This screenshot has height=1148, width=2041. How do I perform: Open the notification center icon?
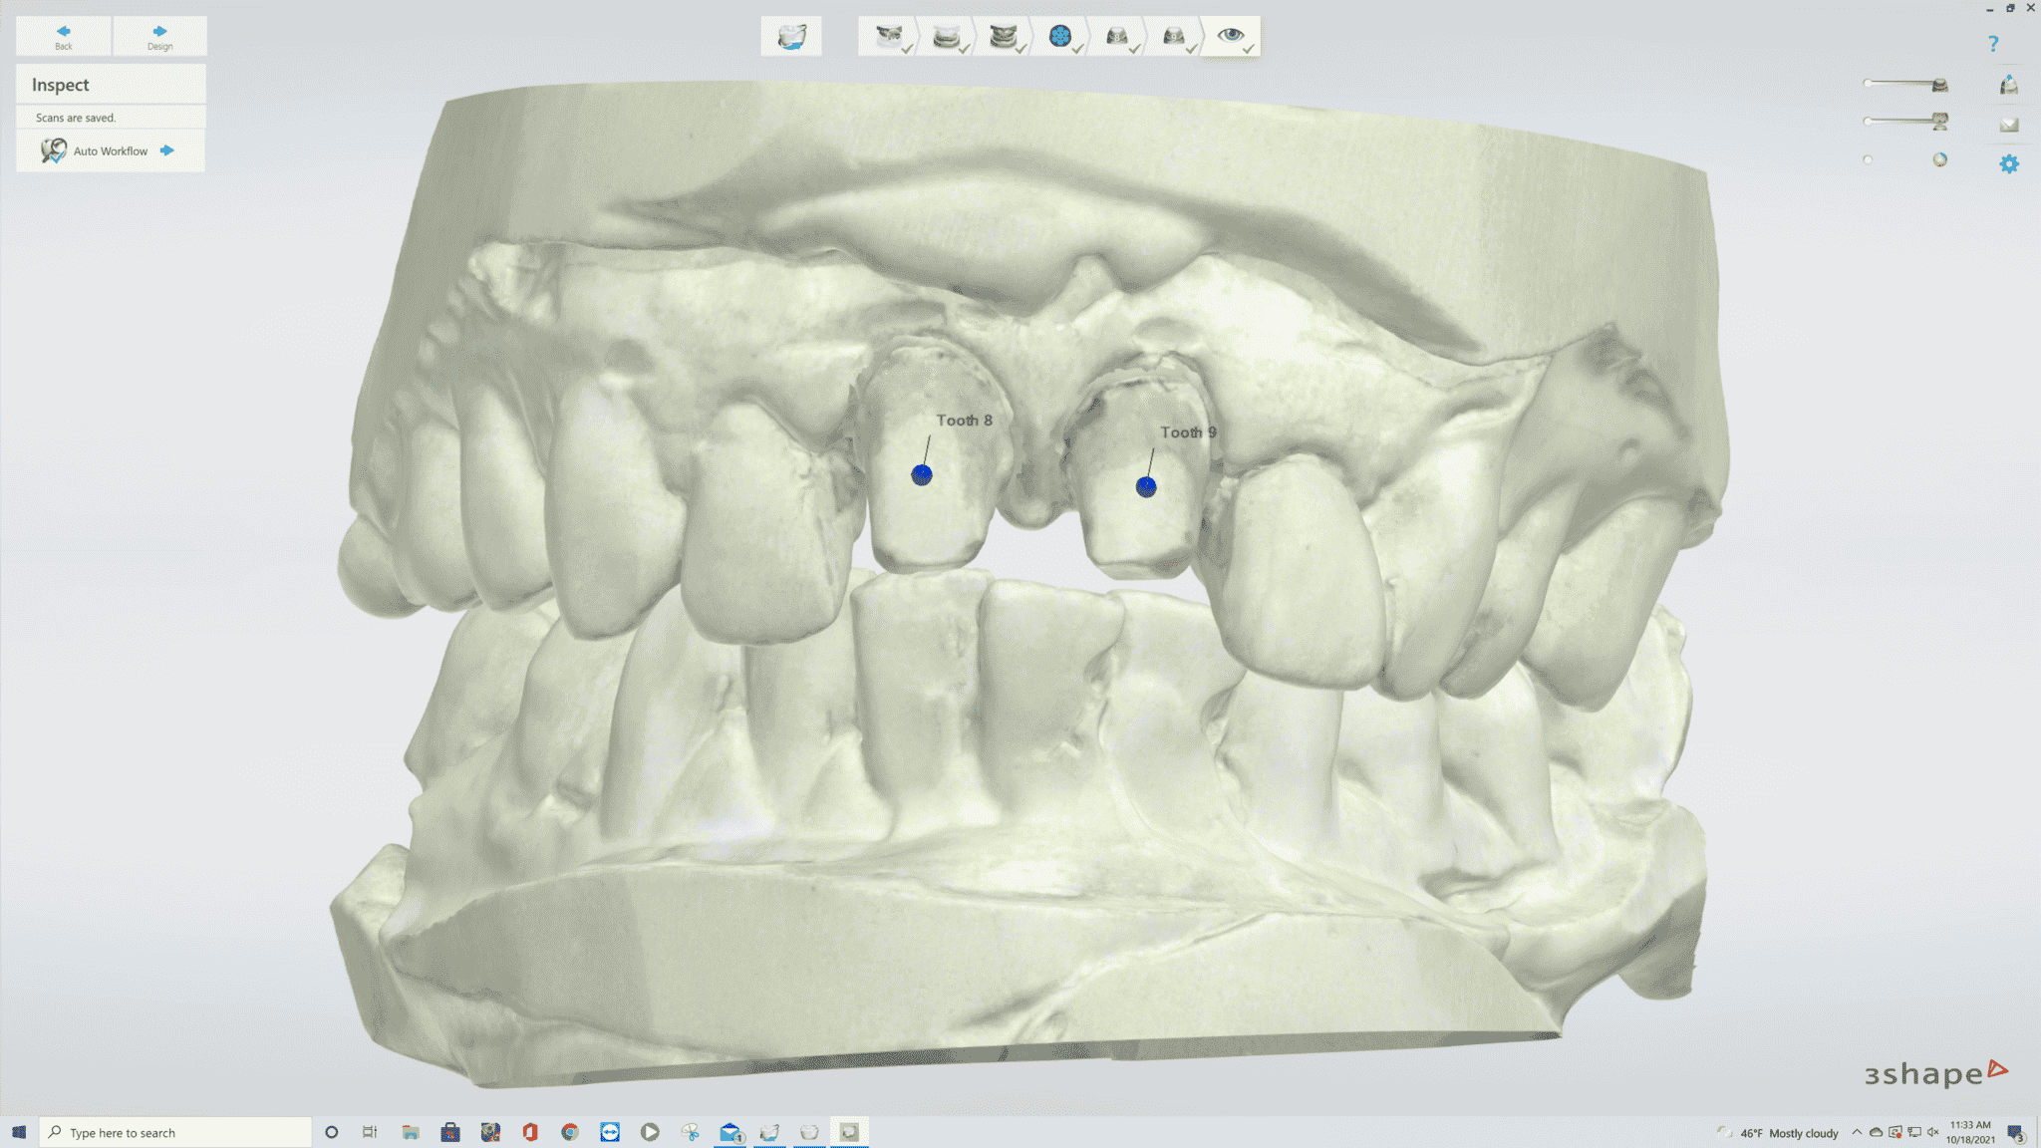tap(2015, 1133)
